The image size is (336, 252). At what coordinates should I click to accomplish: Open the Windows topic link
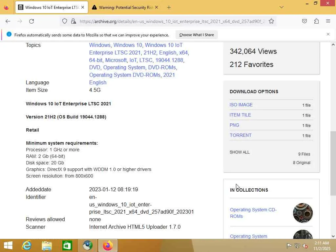tap(100, 45)
